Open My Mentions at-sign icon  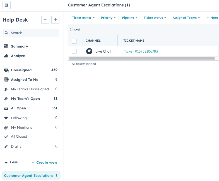coord(6,128)
